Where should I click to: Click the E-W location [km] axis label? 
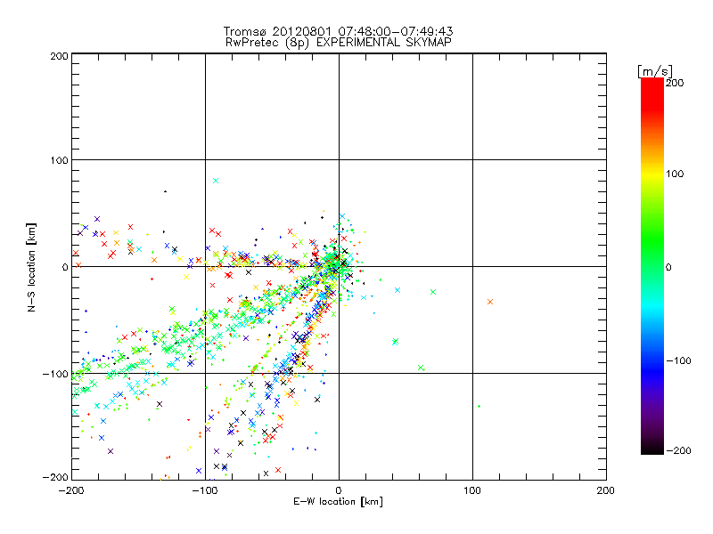(x=338, y=502)
